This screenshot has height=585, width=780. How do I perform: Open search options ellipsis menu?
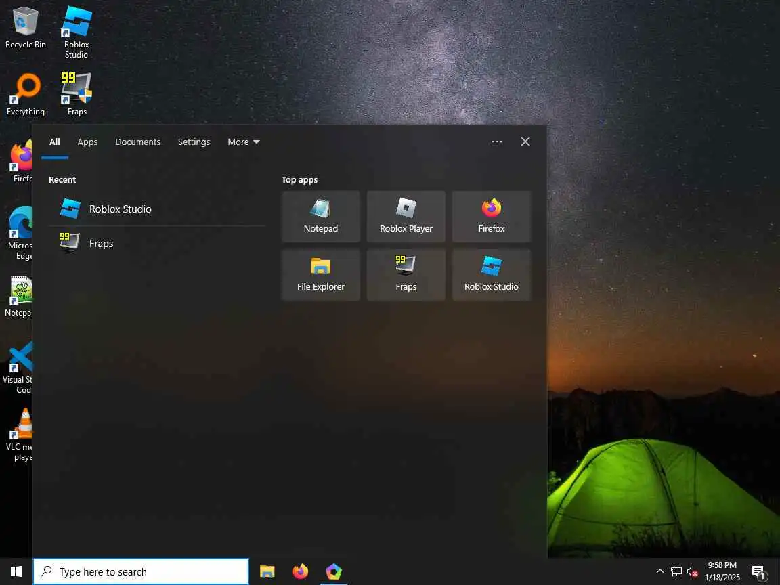497,142
